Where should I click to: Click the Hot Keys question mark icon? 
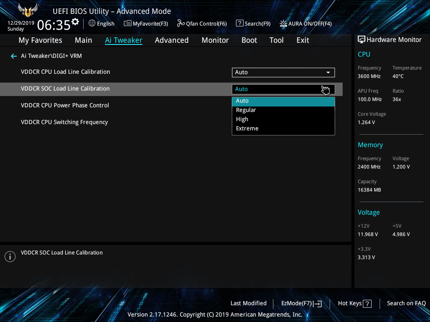click(367, 304)
